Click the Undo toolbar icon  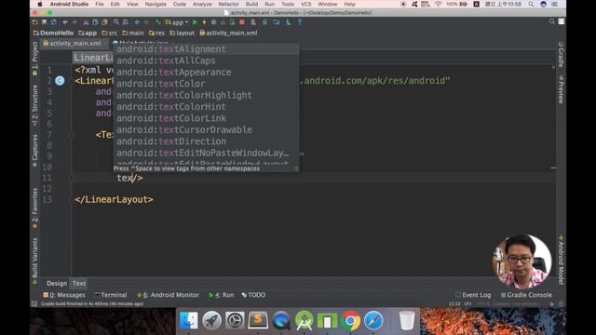click(x=65, y=22)
